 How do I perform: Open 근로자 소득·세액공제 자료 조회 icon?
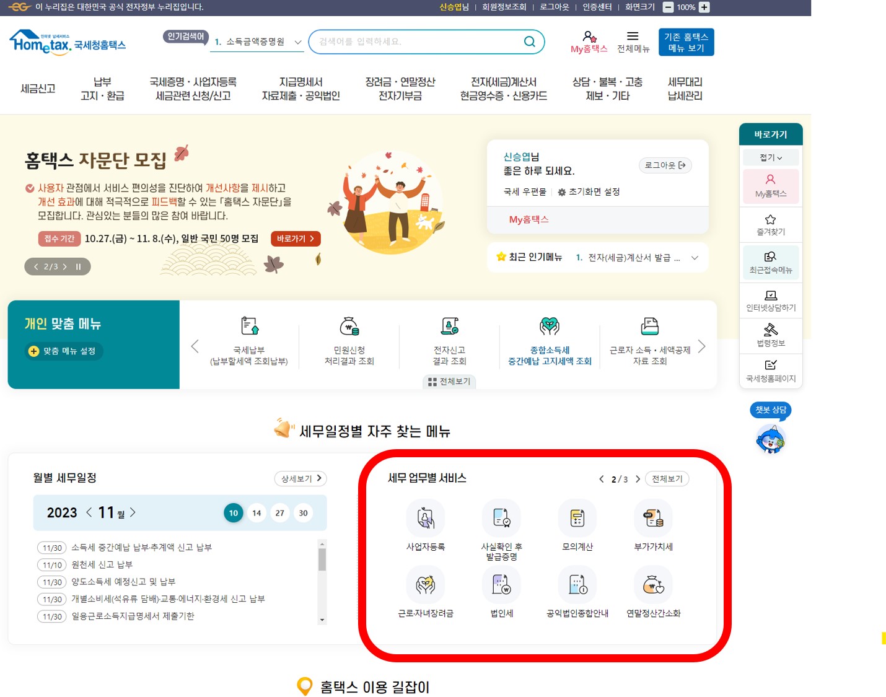click(x=650, y=326)
